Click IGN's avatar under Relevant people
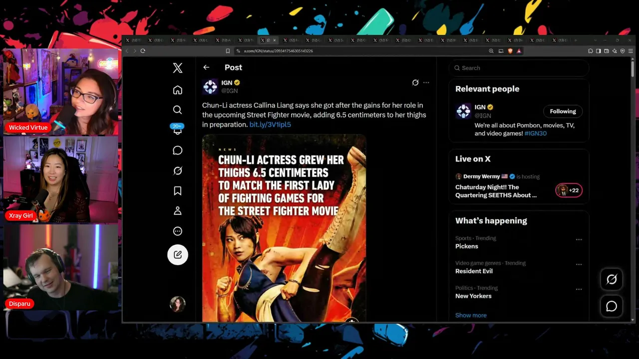Screen dimensions: 639x359 point(463,111)
